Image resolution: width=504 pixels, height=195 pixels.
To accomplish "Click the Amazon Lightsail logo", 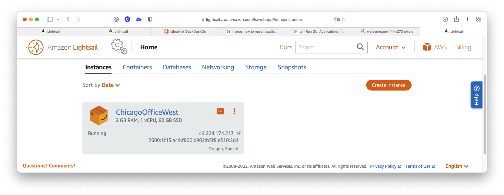I will pyautogui.click(x=62, y=47).
